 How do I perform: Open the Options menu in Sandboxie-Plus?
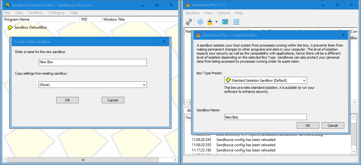tap(223, 13)
